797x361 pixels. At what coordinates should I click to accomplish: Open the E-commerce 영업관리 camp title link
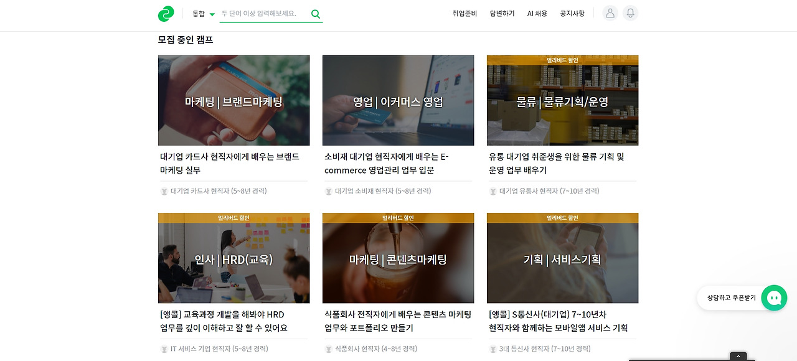(386, 163)
